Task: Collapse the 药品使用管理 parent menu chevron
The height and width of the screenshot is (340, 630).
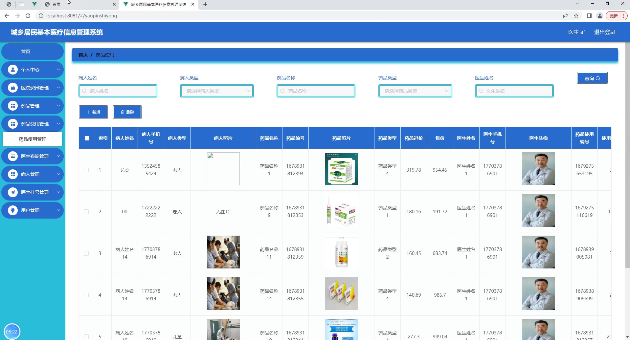Action: [x=58, y=124]
